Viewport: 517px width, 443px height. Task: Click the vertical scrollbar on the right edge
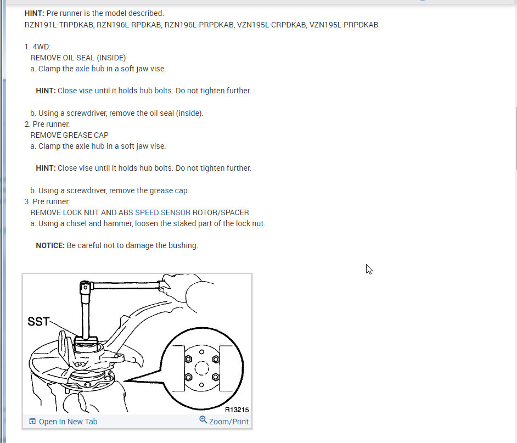(515, 138)
